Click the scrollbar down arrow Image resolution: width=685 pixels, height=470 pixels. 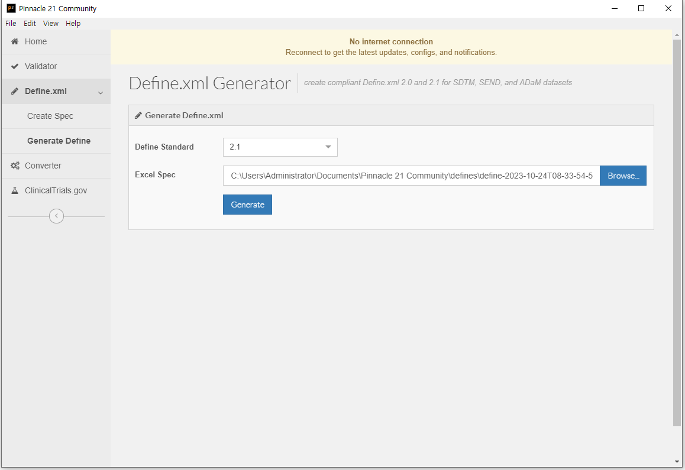coord(677,462)
